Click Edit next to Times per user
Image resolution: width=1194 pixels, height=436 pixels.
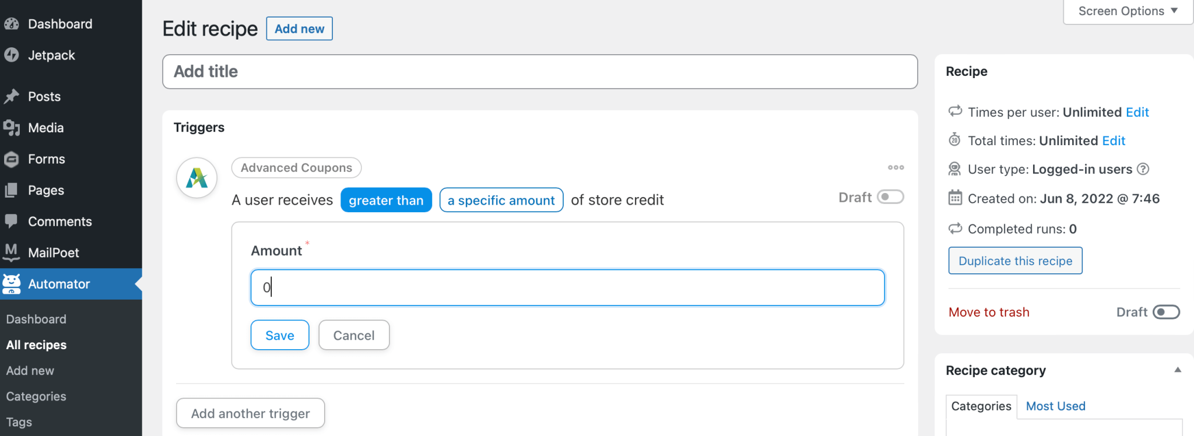coord(1137,112)
